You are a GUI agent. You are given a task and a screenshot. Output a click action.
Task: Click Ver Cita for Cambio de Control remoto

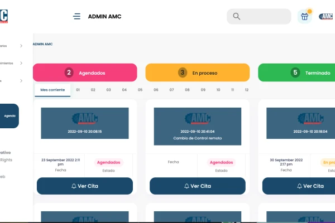click(198, 186)
